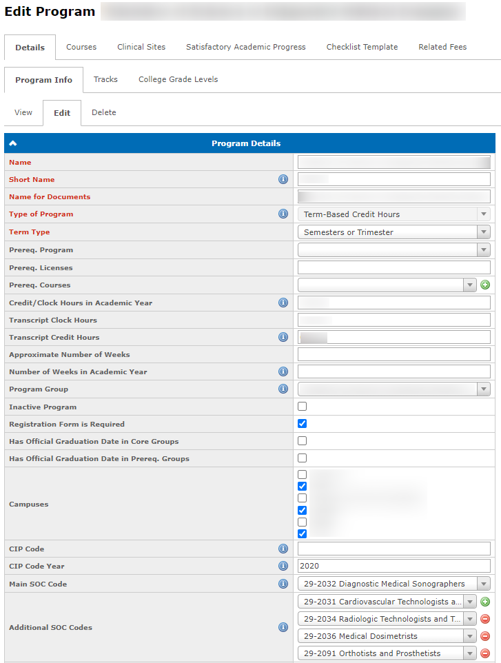Open the Delete tab
The image size is (501, 663).
tap(104, 112)
